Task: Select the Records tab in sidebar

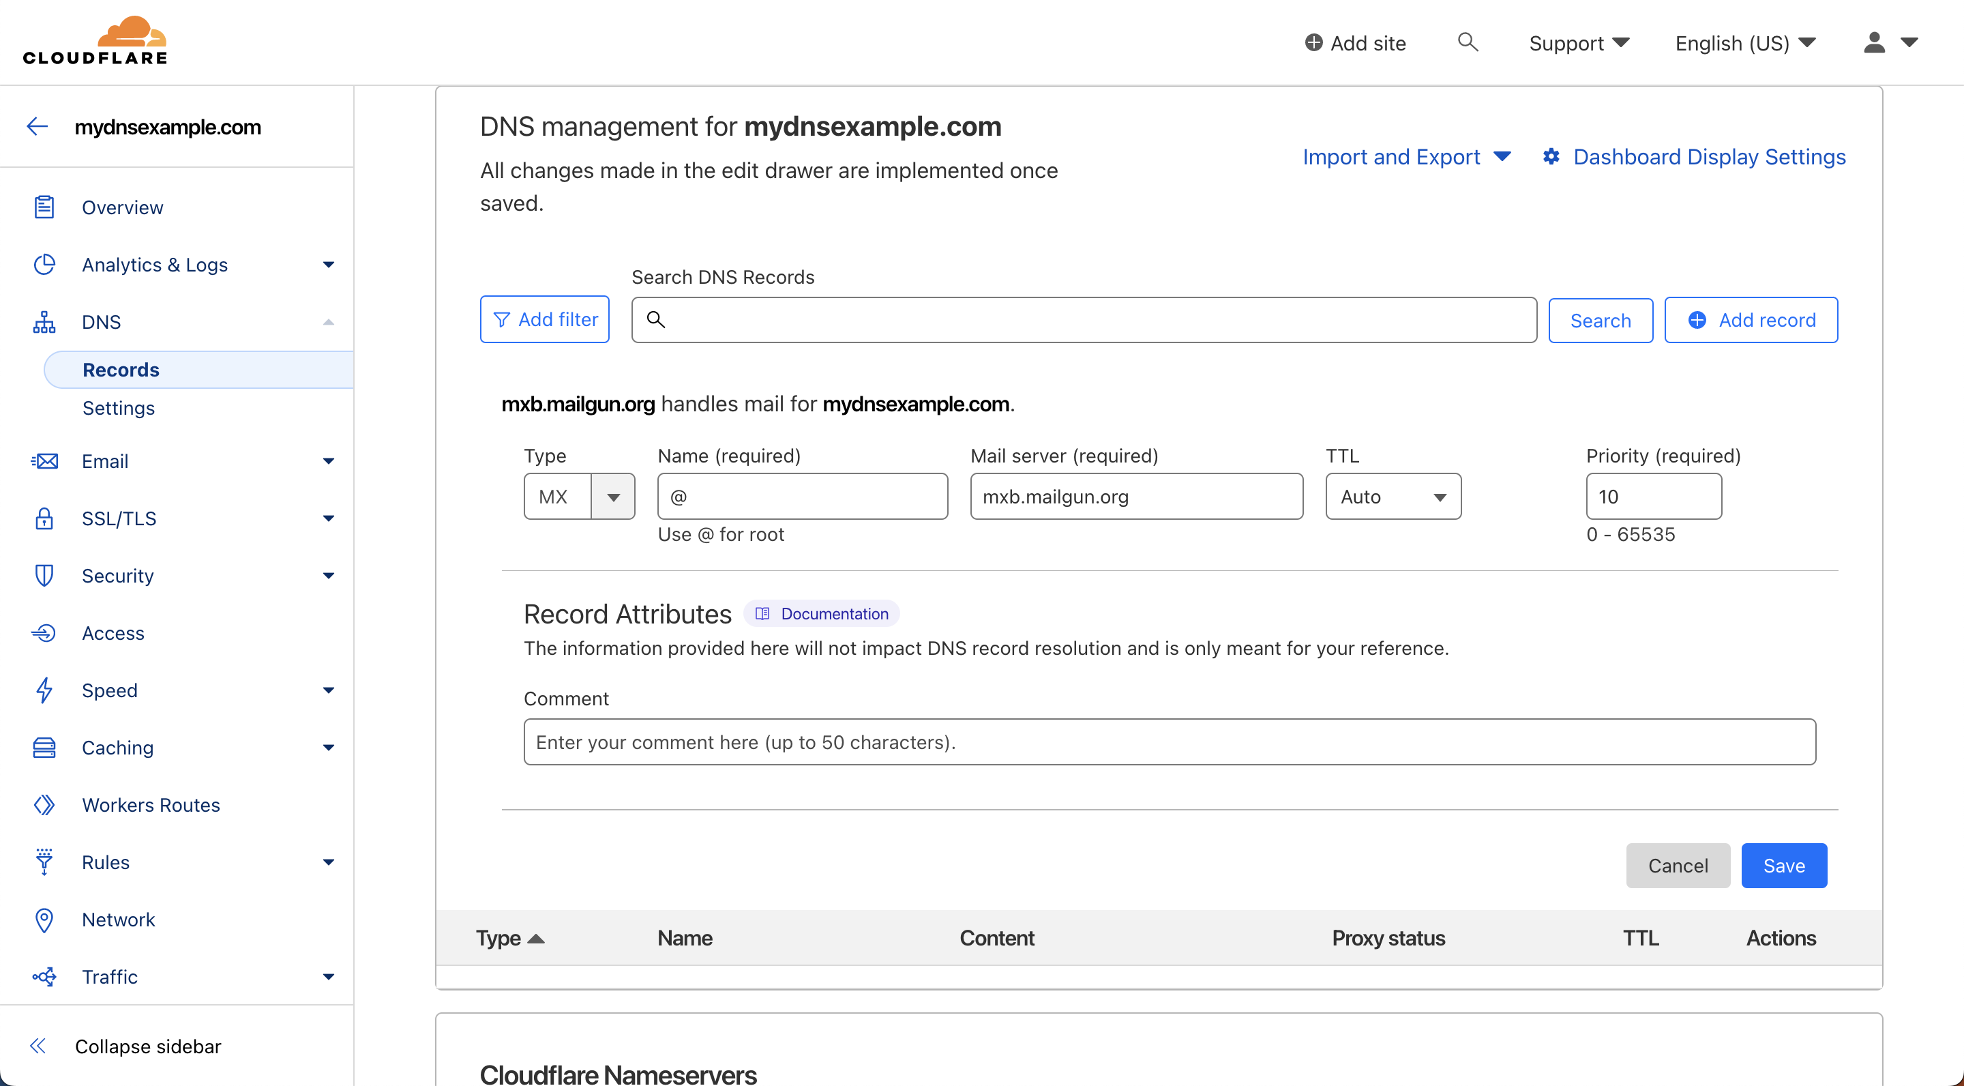Action: coord(121,369)
